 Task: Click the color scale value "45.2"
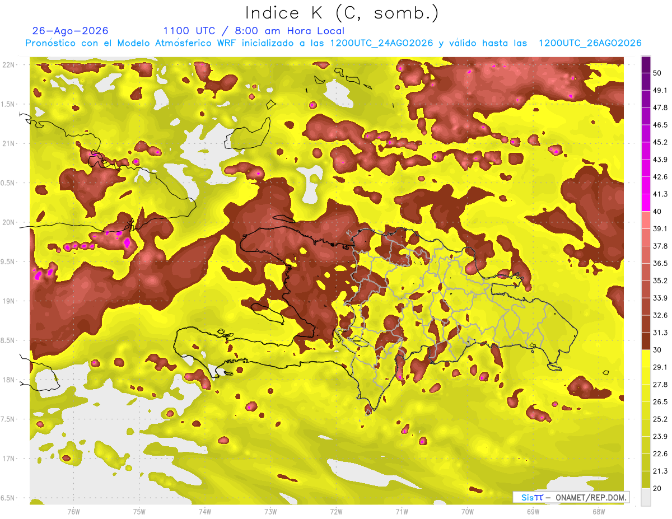(x=660, y=142)
